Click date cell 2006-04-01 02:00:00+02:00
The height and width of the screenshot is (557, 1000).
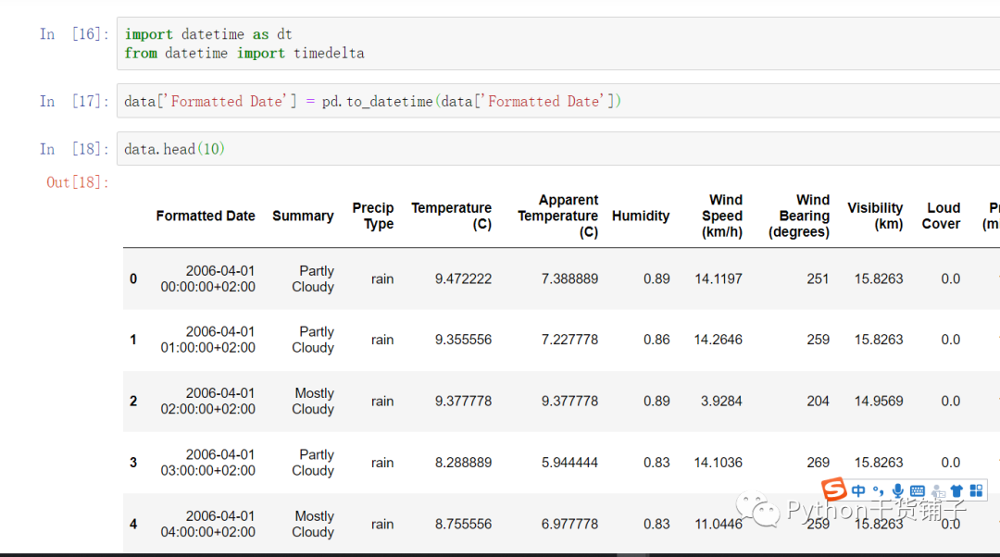(x=208, y=401)
